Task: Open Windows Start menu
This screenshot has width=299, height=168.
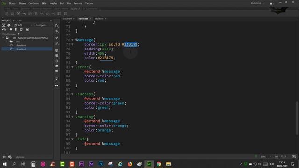Action: 5,164
